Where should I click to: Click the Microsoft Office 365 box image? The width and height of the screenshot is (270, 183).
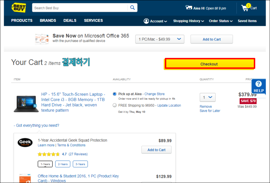(42, 39)
